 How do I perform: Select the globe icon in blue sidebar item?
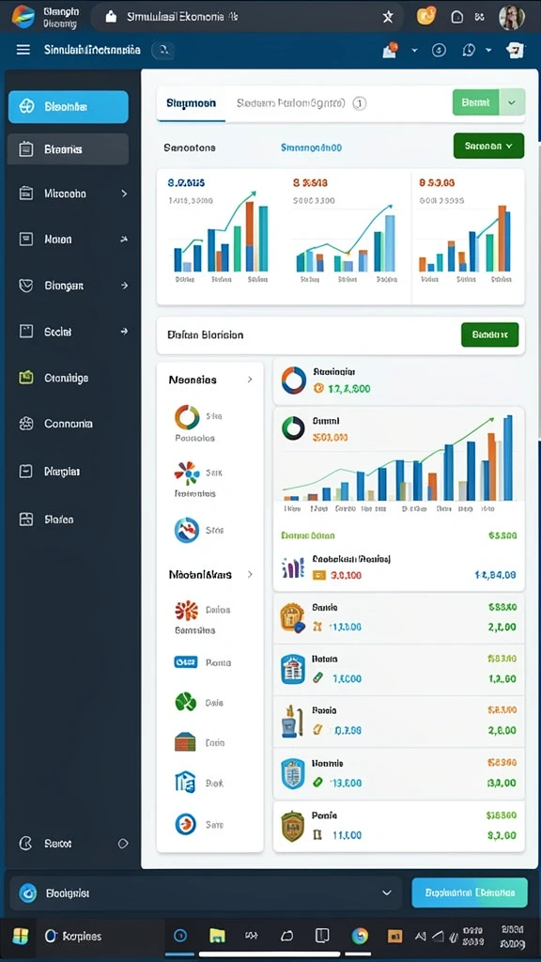point(26,107)
